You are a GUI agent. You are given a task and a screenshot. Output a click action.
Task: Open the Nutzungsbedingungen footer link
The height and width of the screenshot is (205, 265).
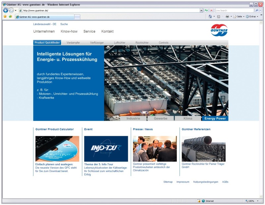[206, 182]
